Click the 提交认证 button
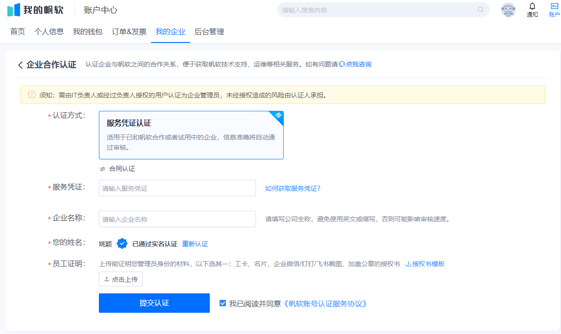The width and height of the screenshot is (561, 334). [154, 303]
